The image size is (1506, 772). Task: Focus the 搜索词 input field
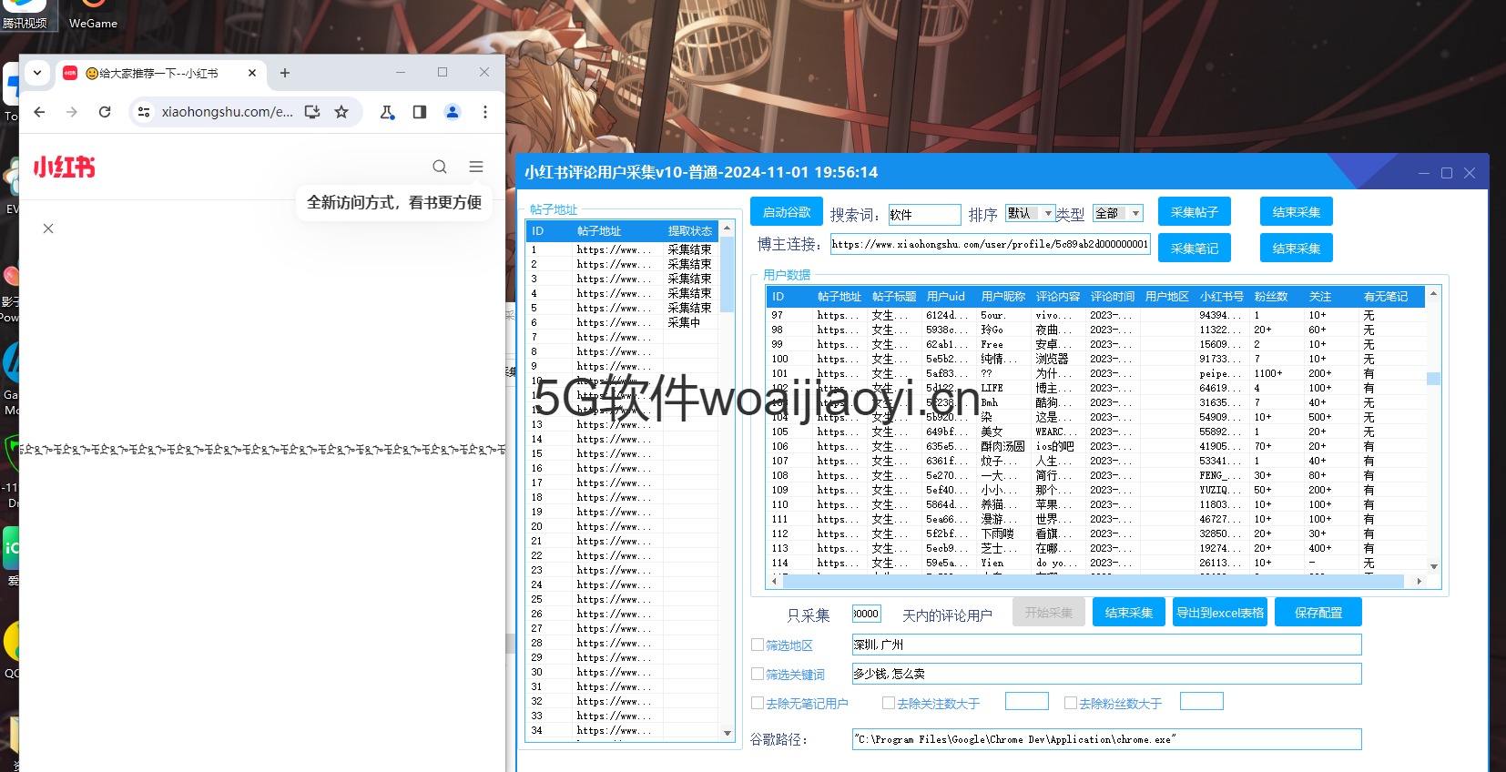click(x=924, y=214)
